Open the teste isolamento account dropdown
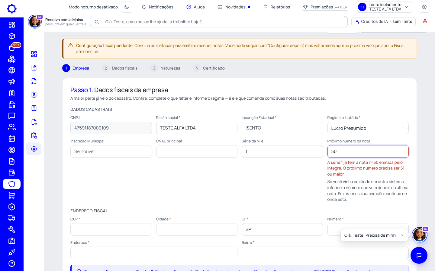Image resolution: width=435 pixels, height=271 pixels. [x=384, y=7]
